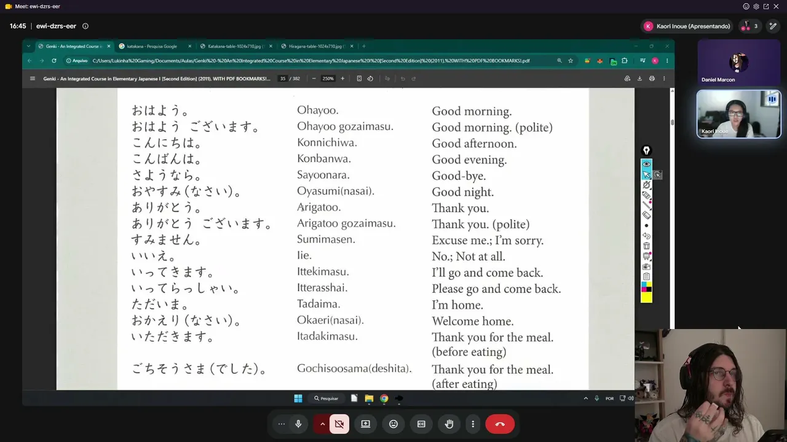
Task: Zoom out the PDF with minus button
Action: click(x=314, y=79)
